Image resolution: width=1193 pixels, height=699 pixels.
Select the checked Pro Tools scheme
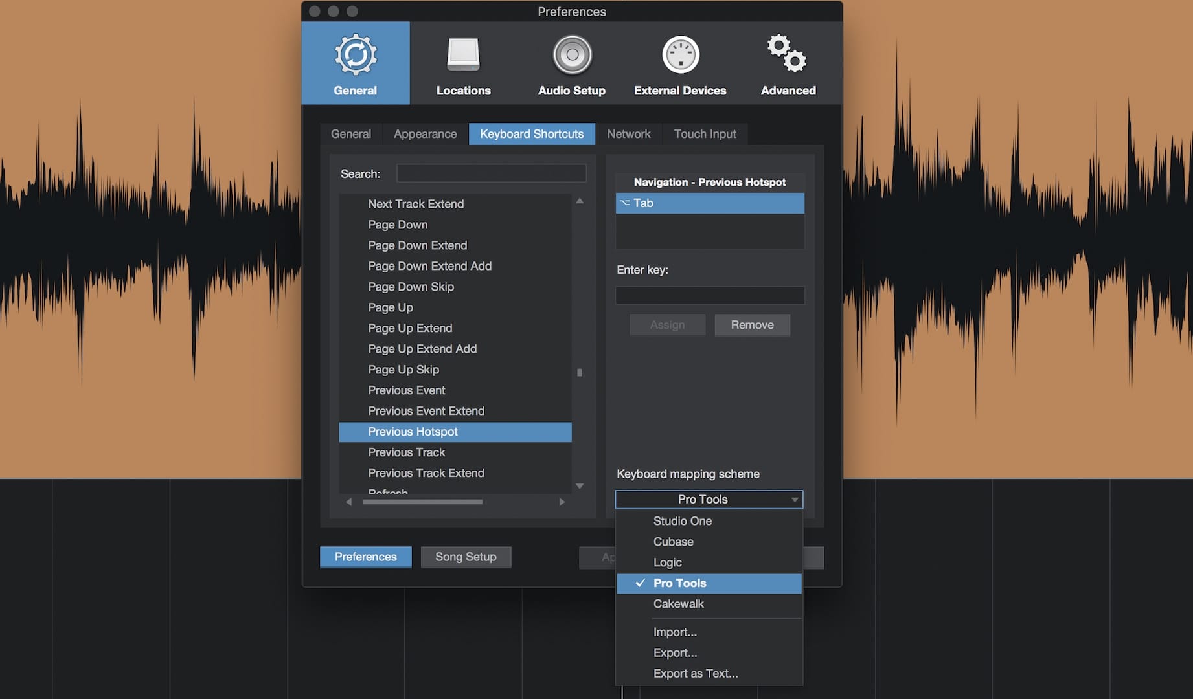click(709, 583)
